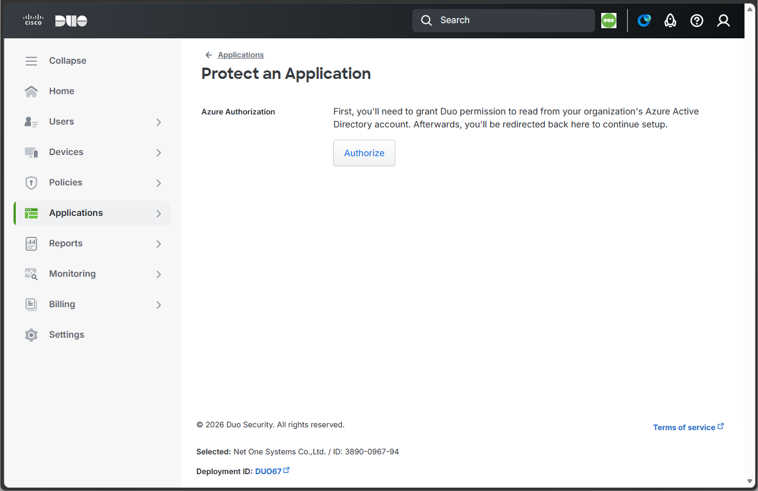Click the Applications sidebar icon
Screen dimensions: 758x491
[32, 213]
